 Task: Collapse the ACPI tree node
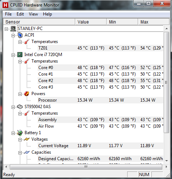click(13, 35)
